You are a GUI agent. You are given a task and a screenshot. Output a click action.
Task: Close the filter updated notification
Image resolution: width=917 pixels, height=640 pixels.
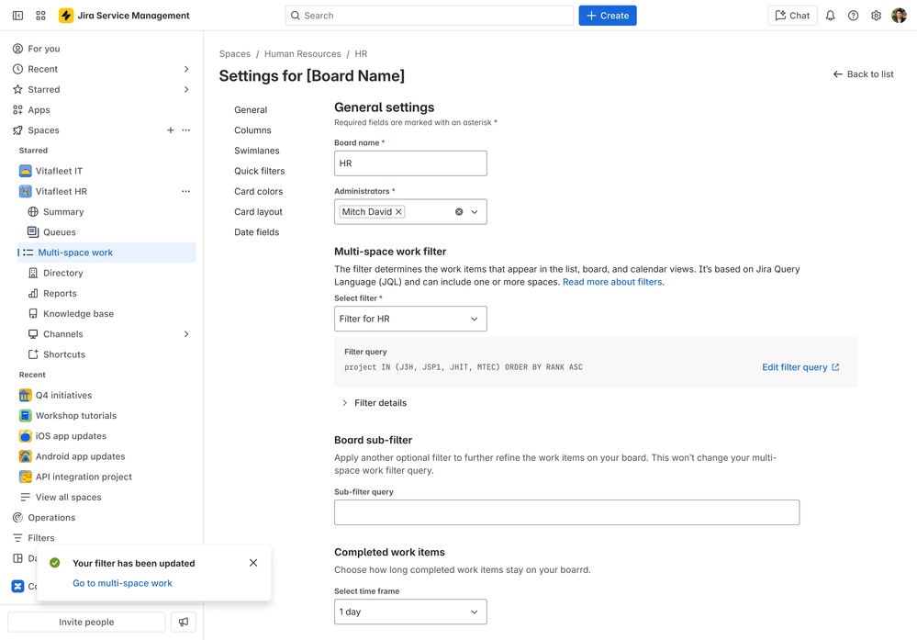253,563
